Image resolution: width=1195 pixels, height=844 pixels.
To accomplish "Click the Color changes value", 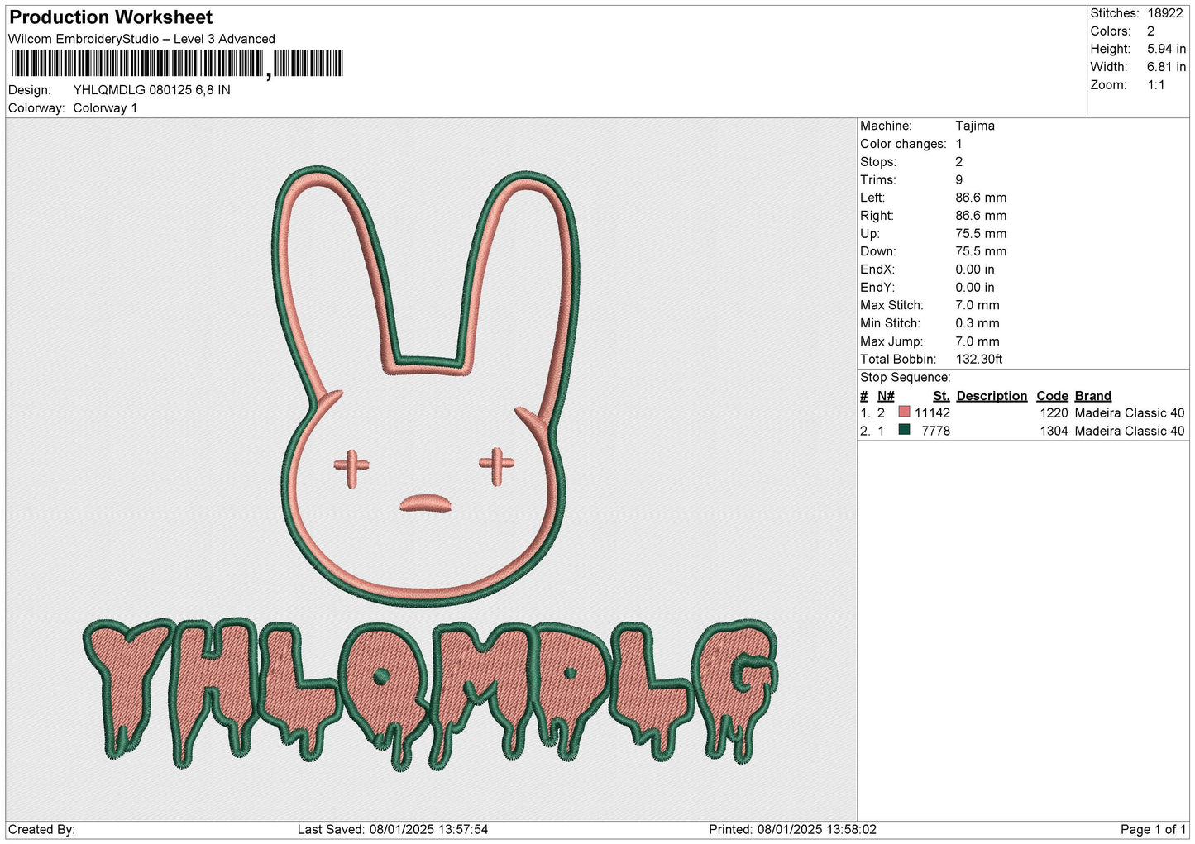I will 959,144.
